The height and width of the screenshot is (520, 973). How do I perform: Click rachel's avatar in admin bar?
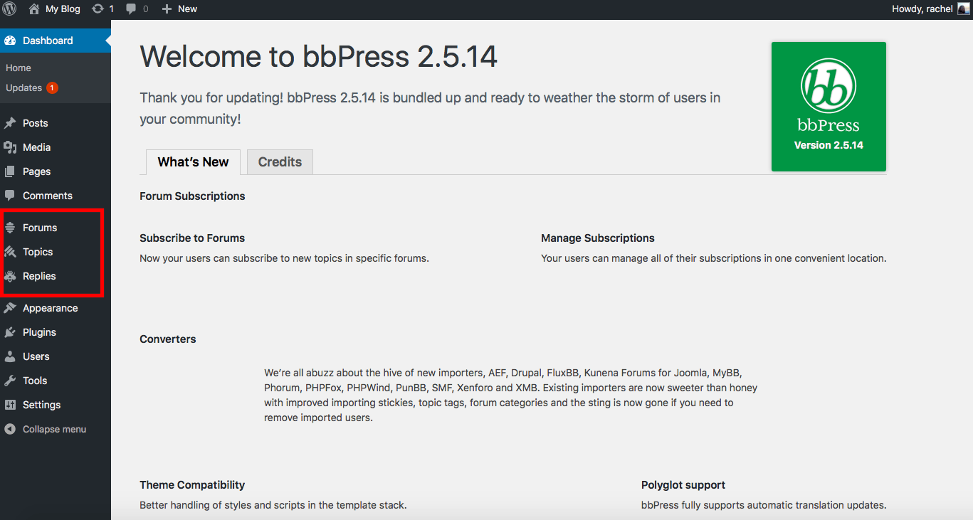point(963,9)
